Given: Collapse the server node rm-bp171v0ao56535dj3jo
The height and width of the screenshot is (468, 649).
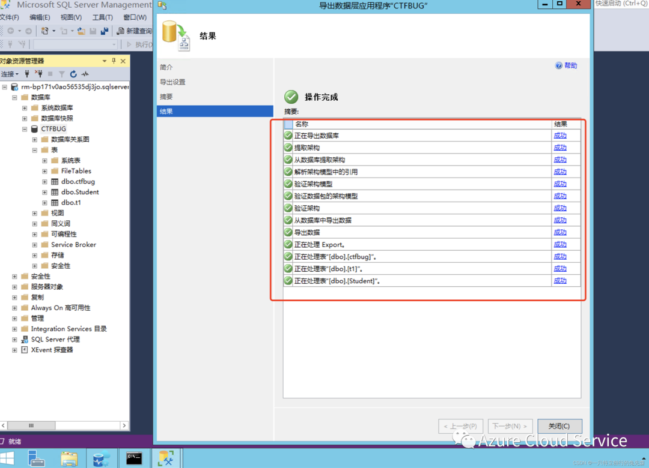Looking at the screenshot, I should [5, 87].
